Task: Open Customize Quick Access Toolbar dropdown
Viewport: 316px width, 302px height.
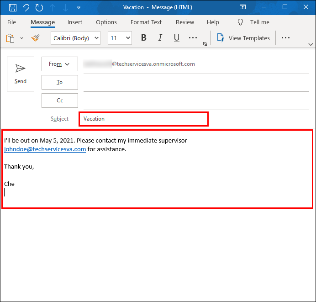Action: coord(79,7)
